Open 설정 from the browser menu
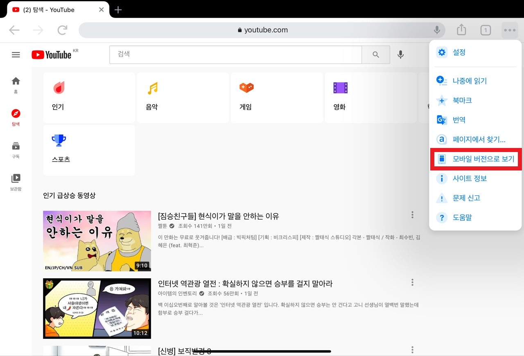 475,52
